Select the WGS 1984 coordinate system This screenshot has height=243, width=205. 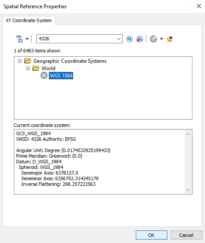(x=61, y=76)
